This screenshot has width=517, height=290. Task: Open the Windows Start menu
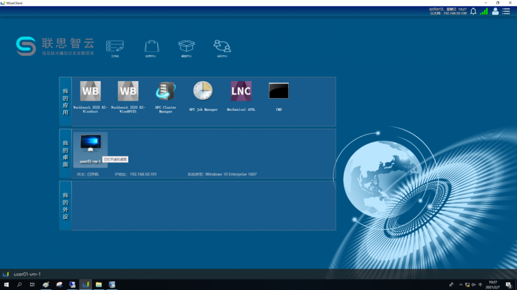[7, 285]
